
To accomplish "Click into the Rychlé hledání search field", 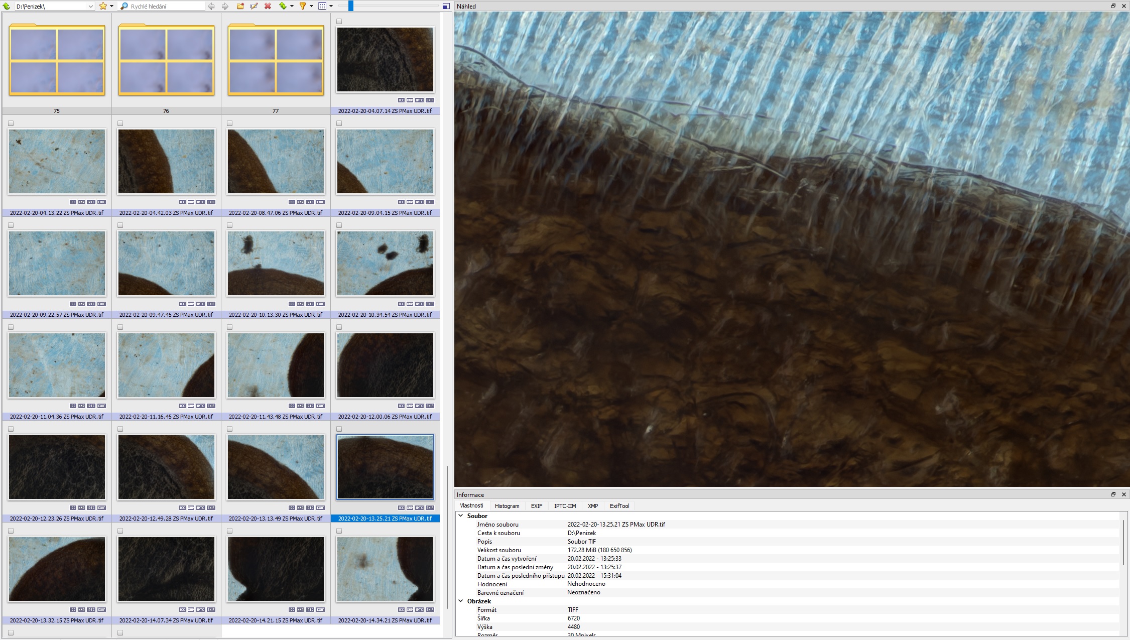I will (166, 7).
